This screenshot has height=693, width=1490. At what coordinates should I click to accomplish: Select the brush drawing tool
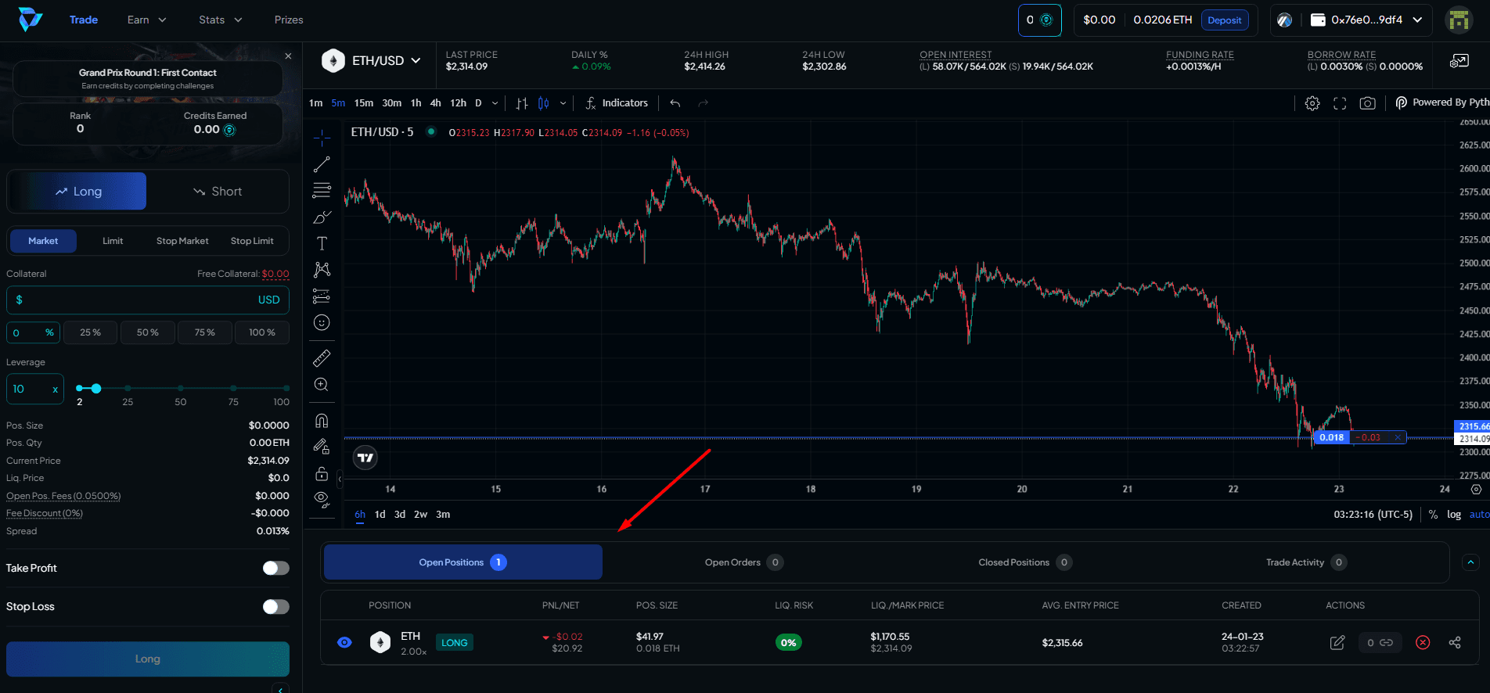[x=322, y=217]
